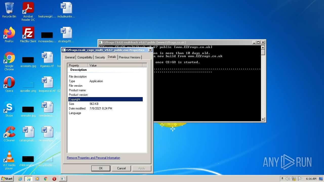Close the Properties dialog window
The width and height of the screenshot is (324, 182).
click(150, 50)
